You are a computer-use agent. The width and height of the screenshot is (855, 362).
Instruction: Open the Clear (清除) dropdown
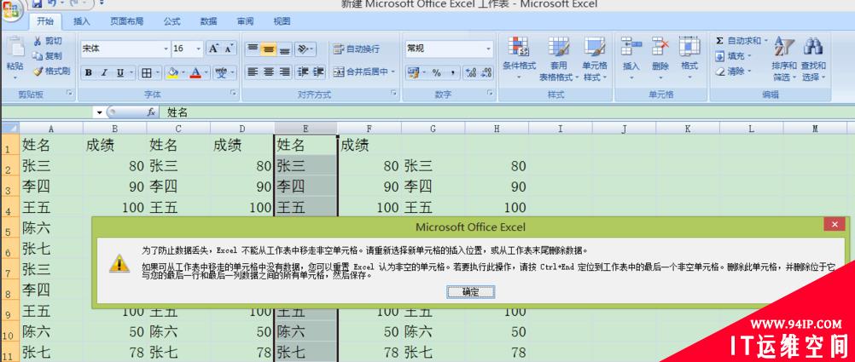tap(733, 72)
